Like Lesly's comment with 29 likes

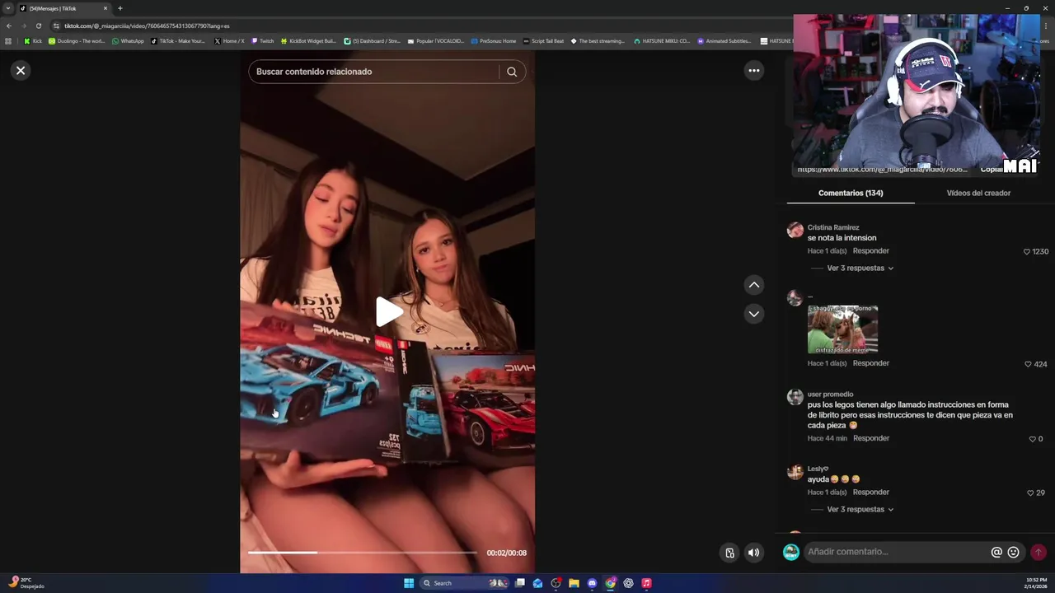1030,493
